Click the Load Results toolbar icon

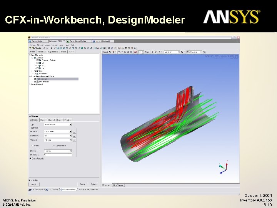pos(30,48)
